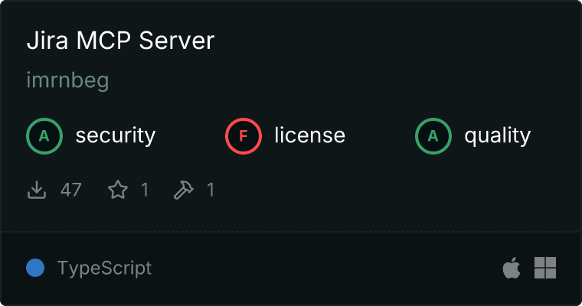
Task: Click the download arrow icon
Action: pos(37,190)
